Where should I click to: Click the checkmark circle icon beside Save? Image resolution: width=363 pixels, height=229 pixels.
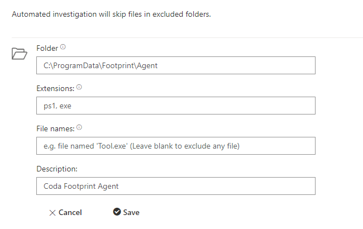tap(117, 212)
